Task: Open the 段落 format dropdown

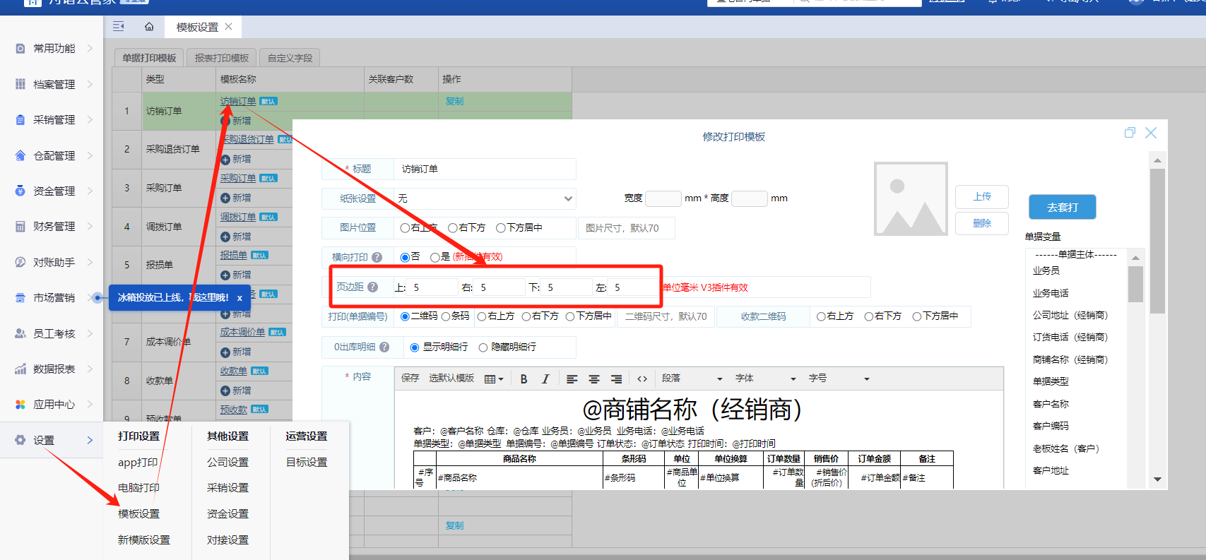Action: 692,379
